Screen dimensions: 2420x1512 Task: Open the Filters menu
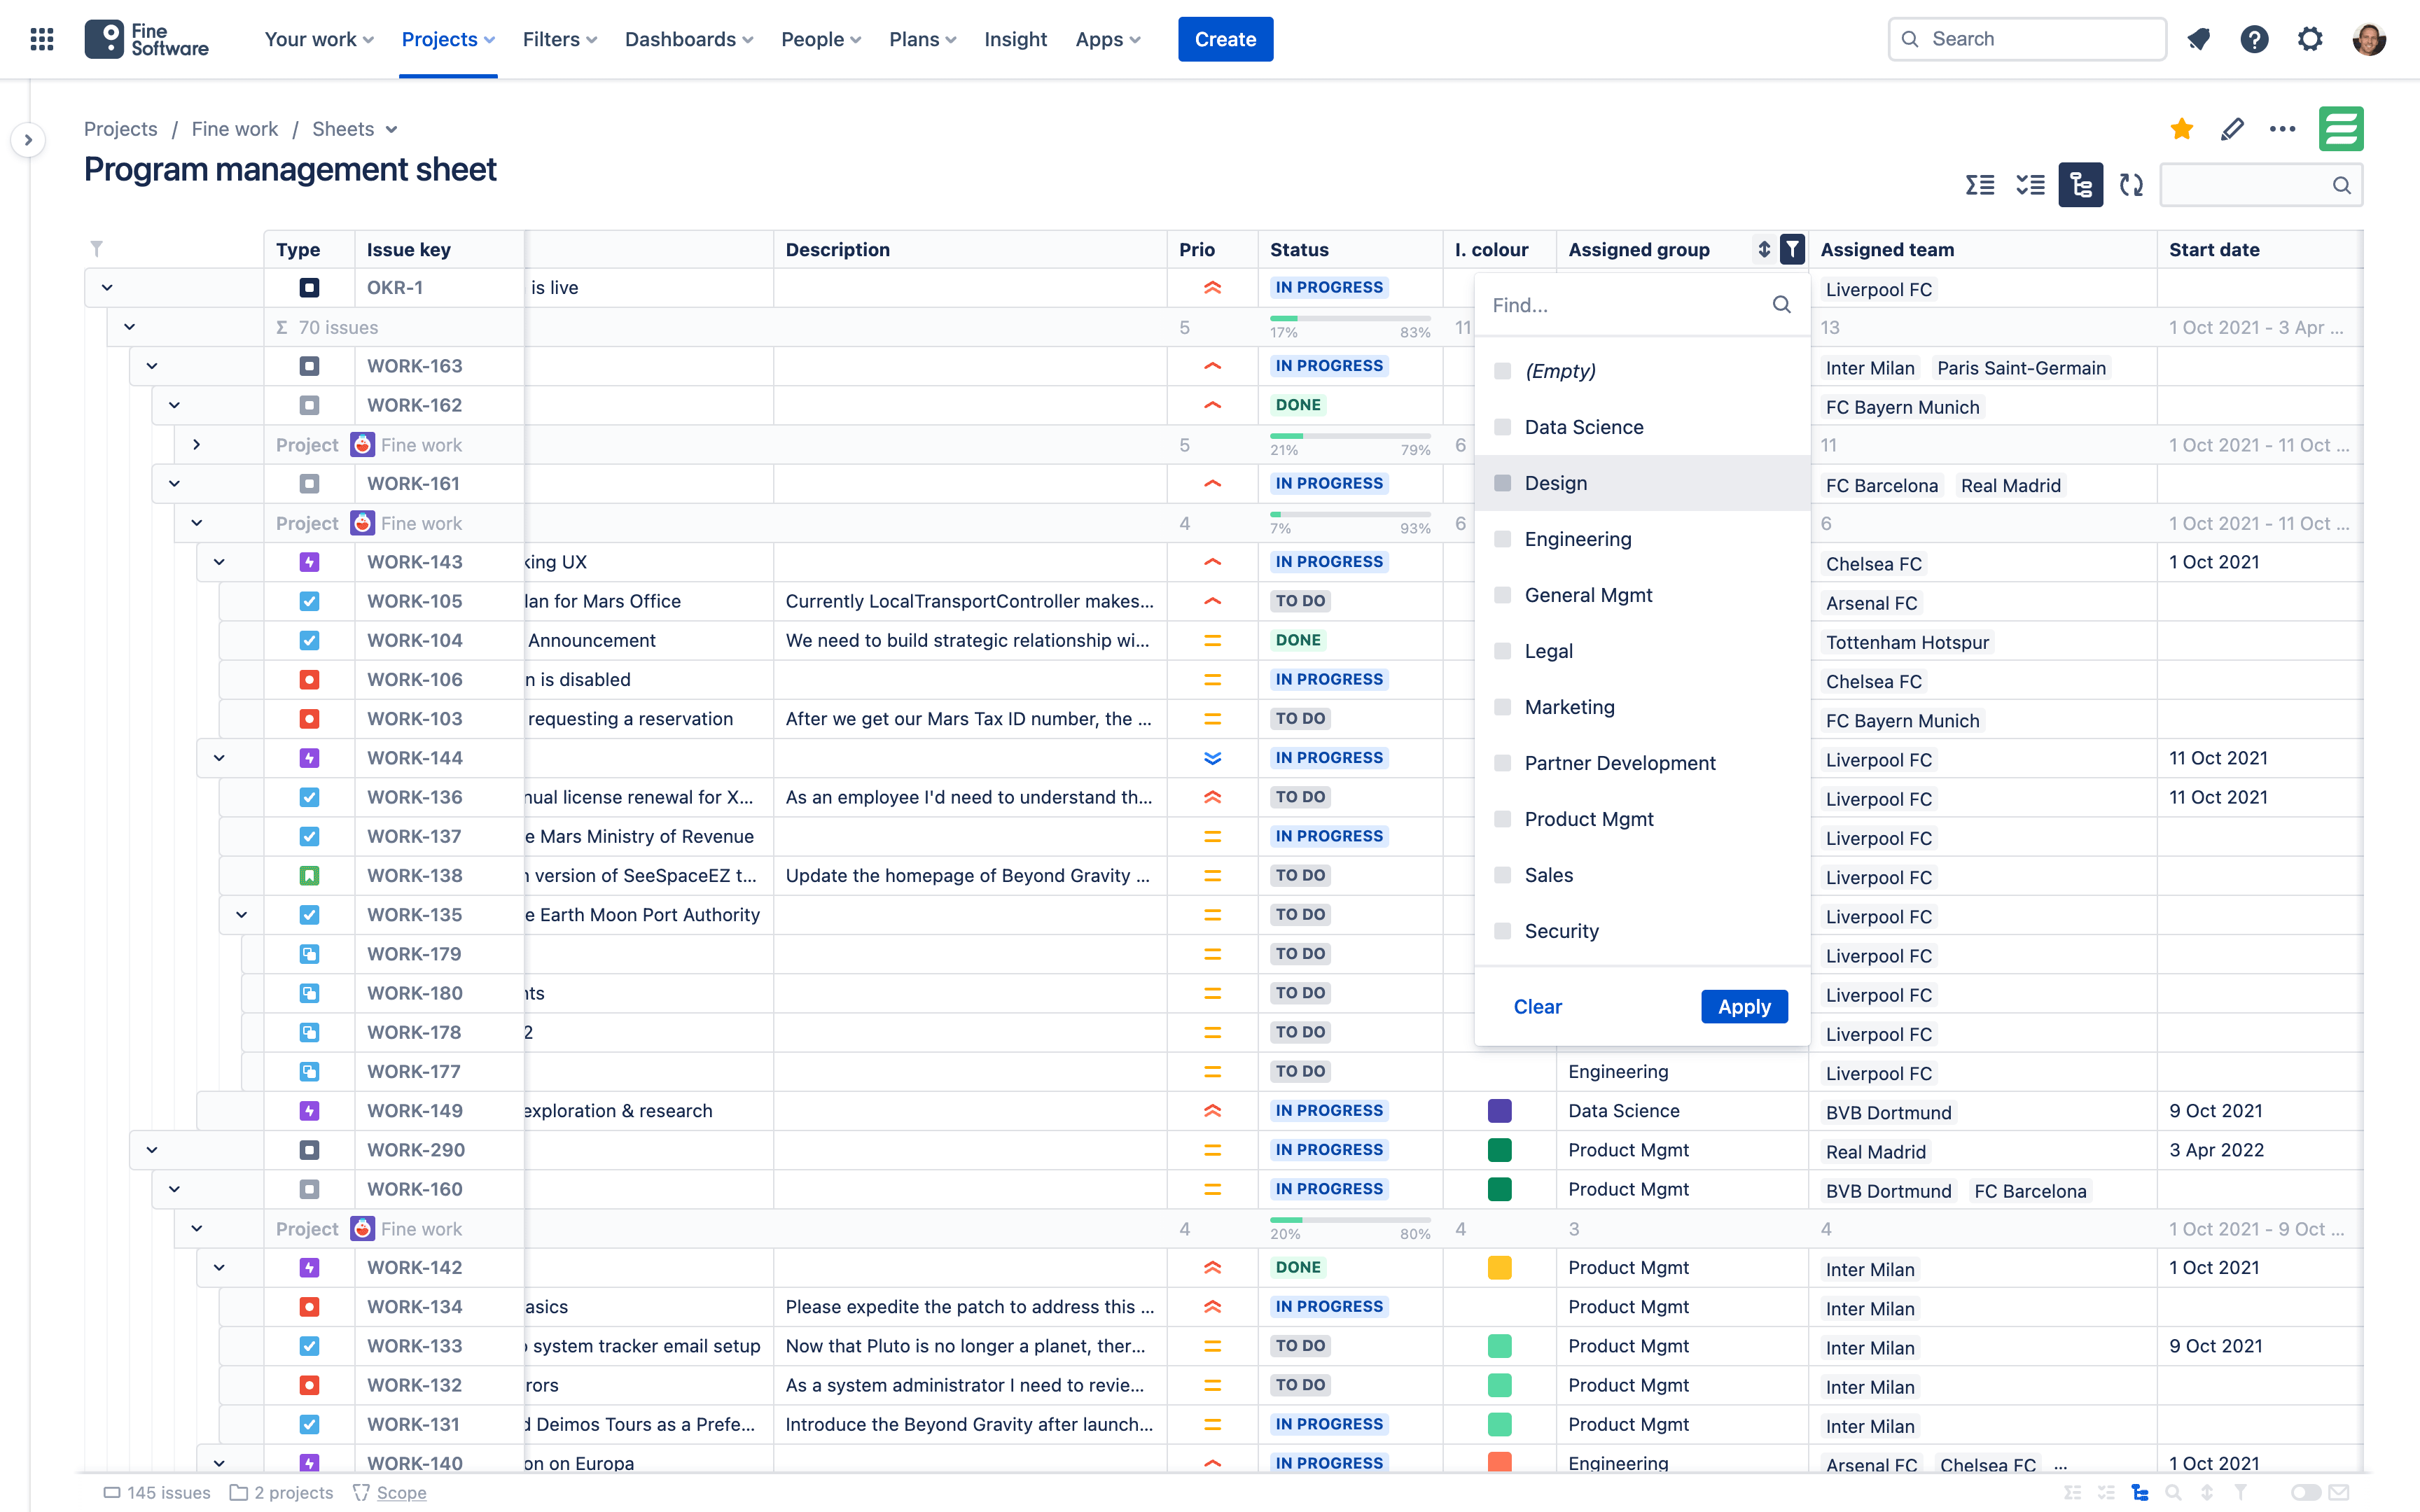point(560,39)
